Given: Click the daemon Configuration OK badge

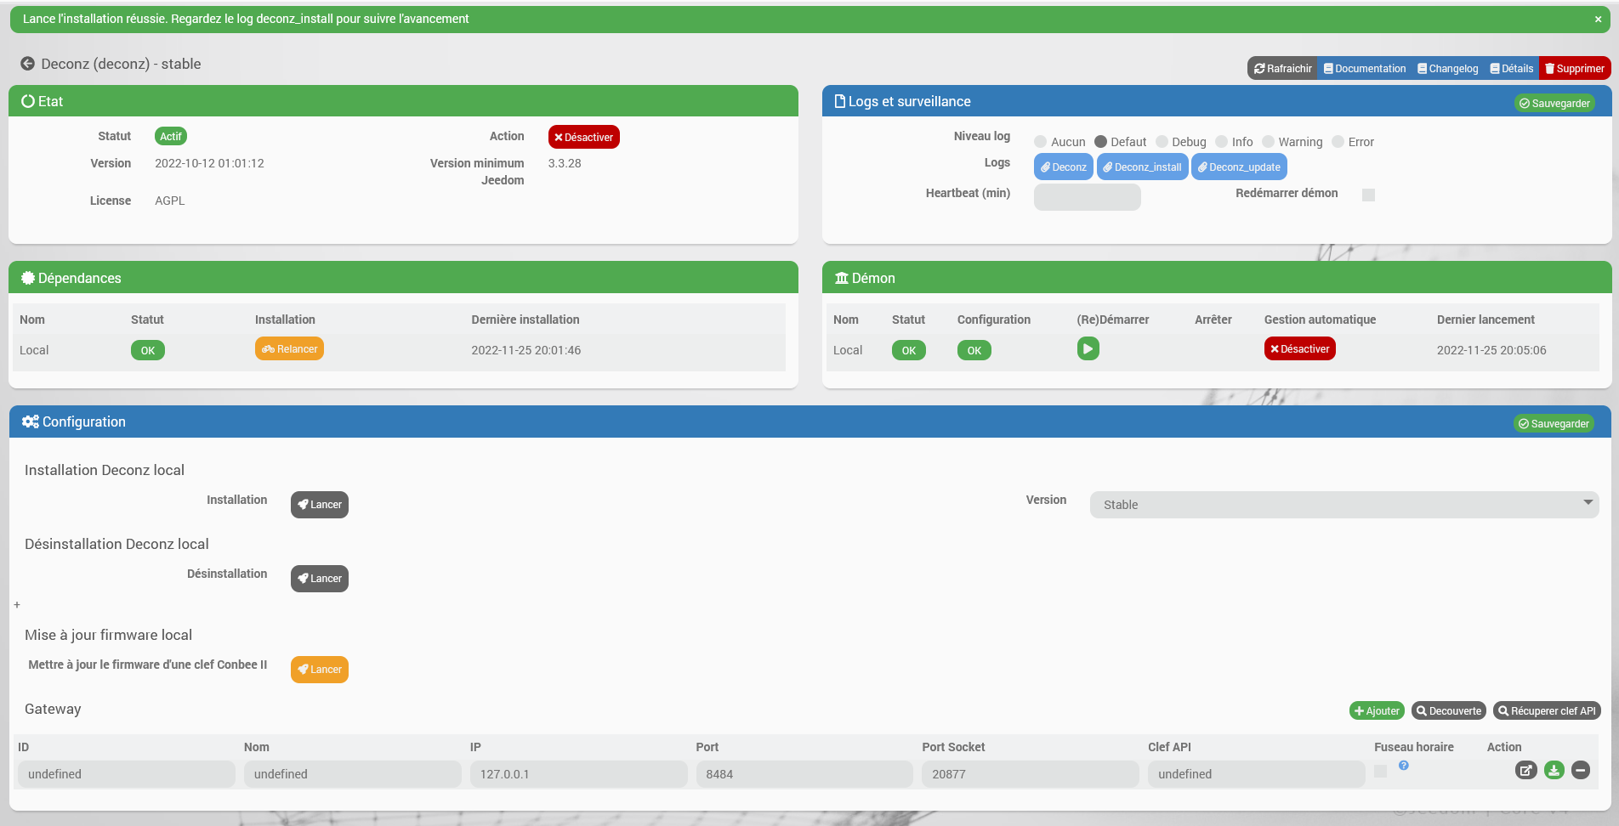Looking at the screenshot, I should click(x=974, y=350).
